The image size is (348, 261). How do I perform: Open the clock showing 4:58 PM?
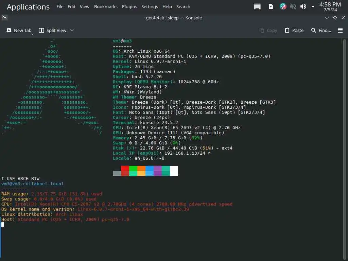click(x=330, y=7)
